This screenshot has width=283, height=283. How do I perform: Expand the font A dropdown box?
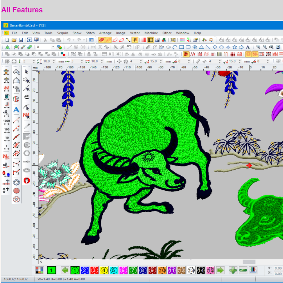point(53,47)
